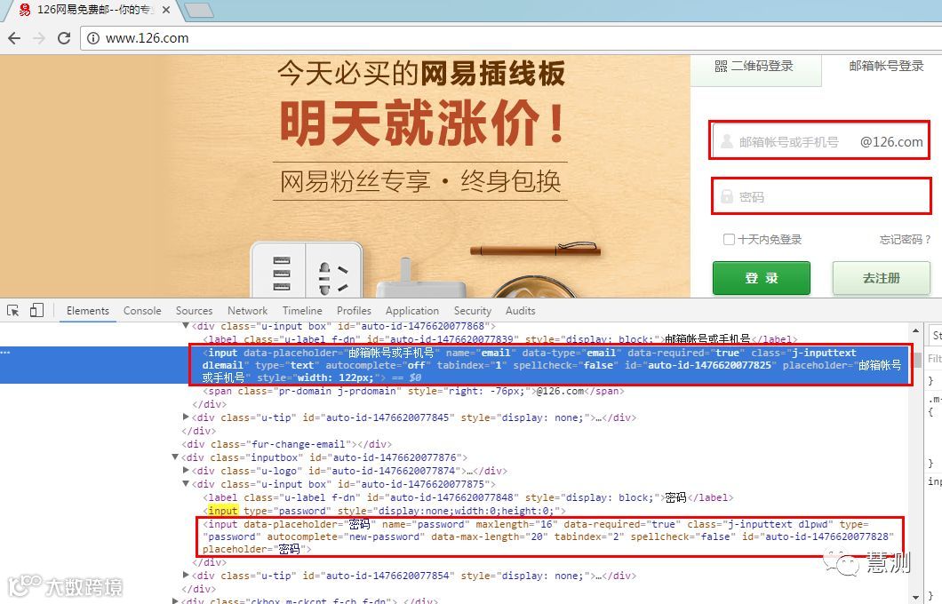This screenshot has width=942, height=604.
Task: Select the highlighted email input DOM node
Action: click(x=454, y=365)
